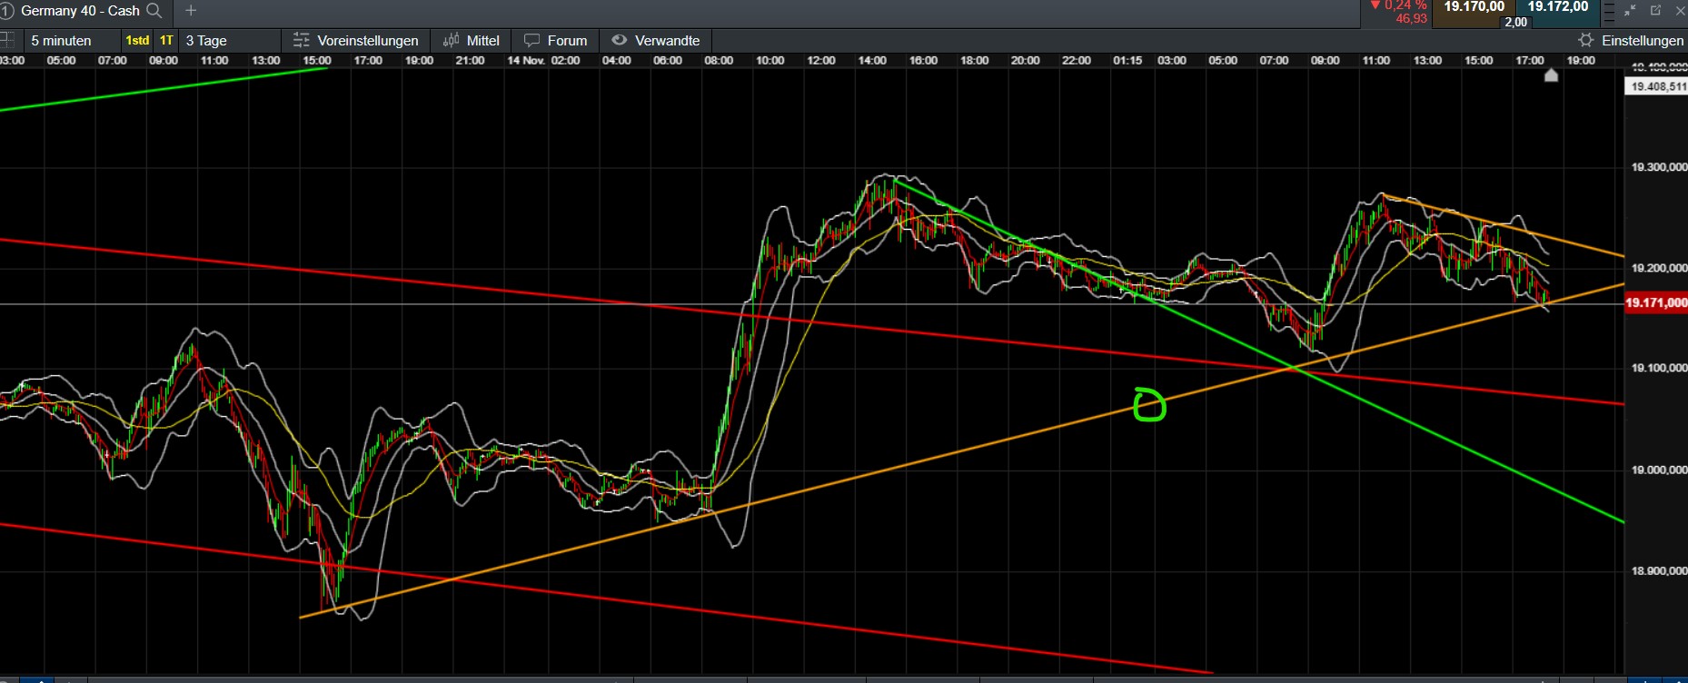Click the 0,24 % change indicator
Viewport: 1688px width, 683px height.
point(1399,5)
